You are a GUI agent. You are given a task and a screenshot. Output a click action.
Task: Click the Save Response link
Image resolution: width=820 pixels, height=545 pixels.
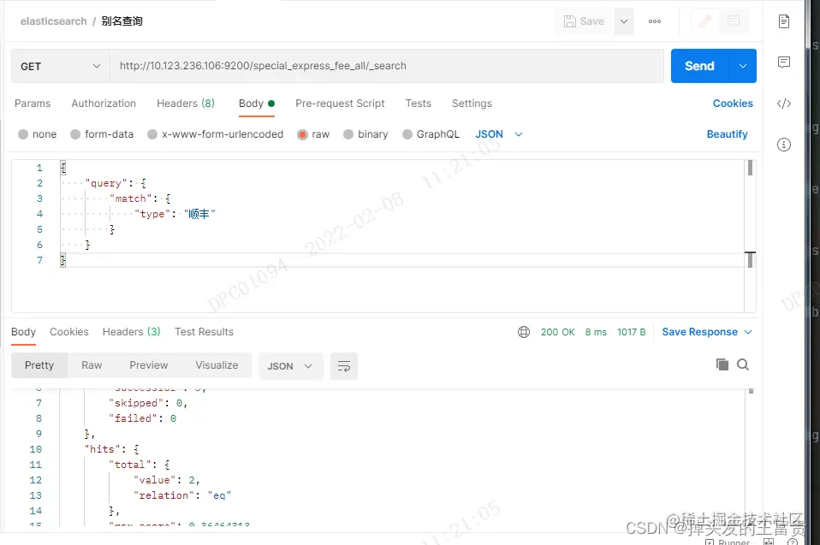[699, 332]
